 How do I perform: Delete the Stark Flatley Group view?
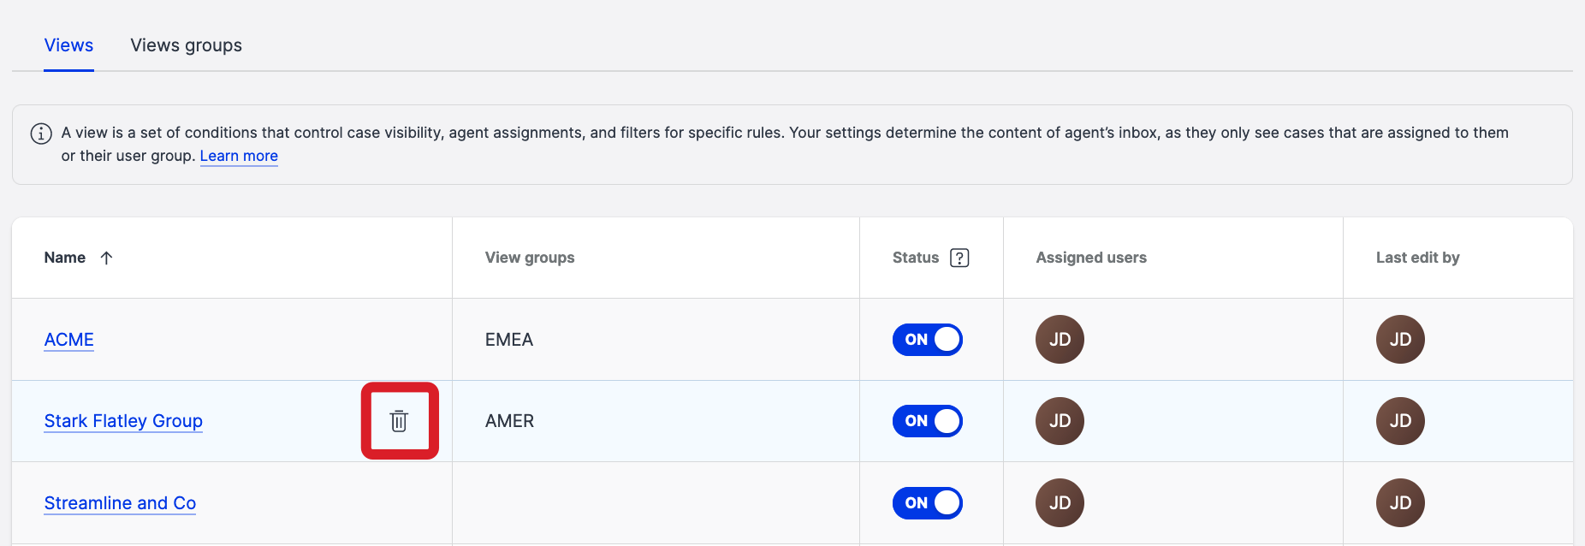(x=399, y=421)
